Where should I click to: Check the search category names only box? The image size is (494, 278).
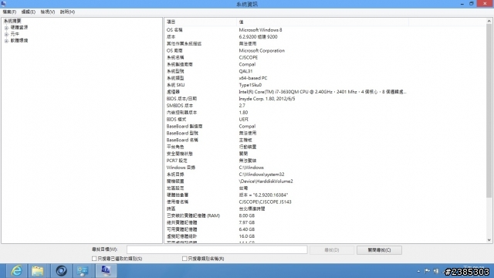click(x=184, y=259)
